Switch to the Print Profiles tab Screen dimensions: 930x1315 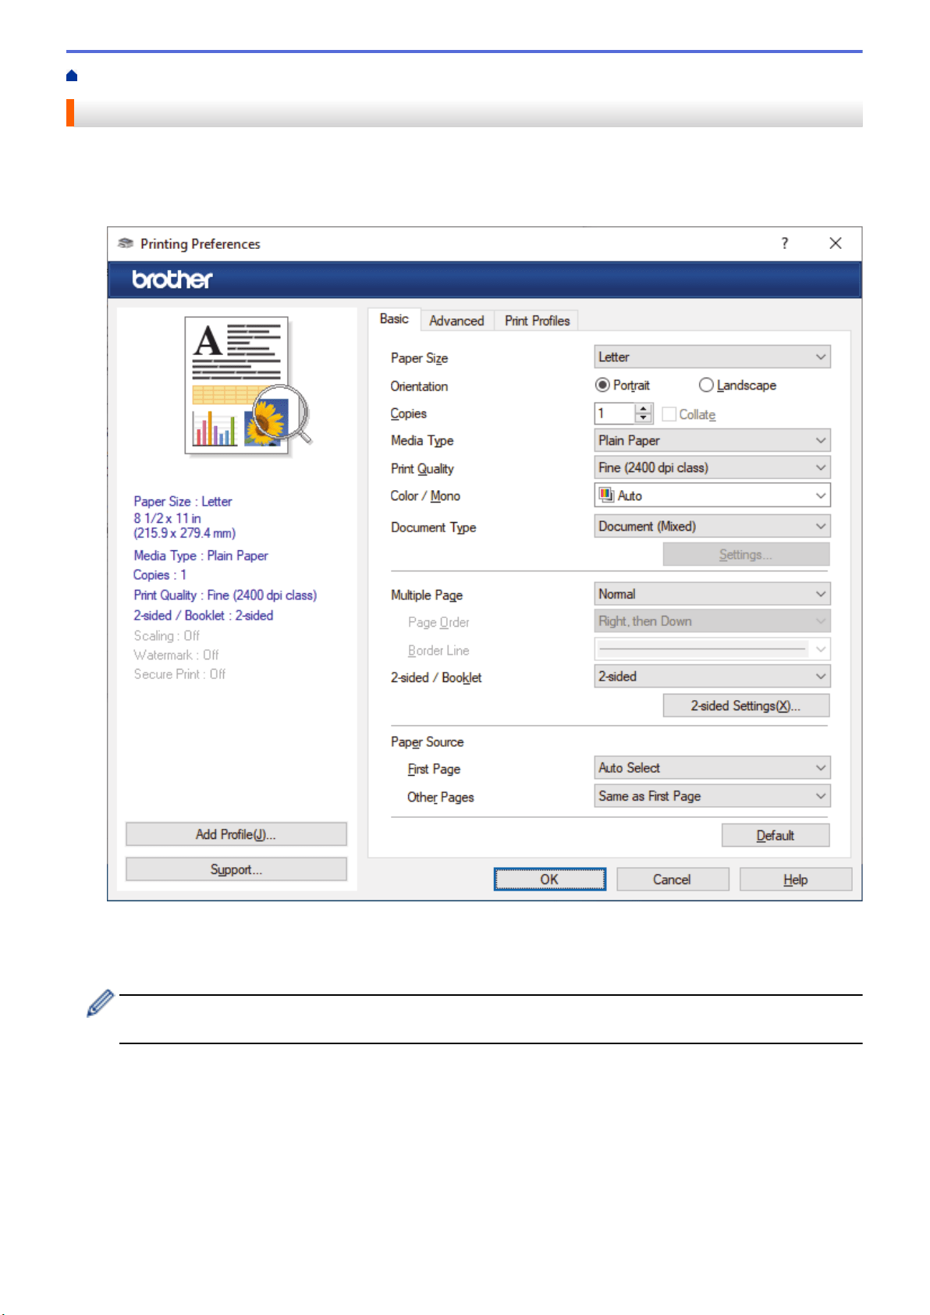click(537, 321)
